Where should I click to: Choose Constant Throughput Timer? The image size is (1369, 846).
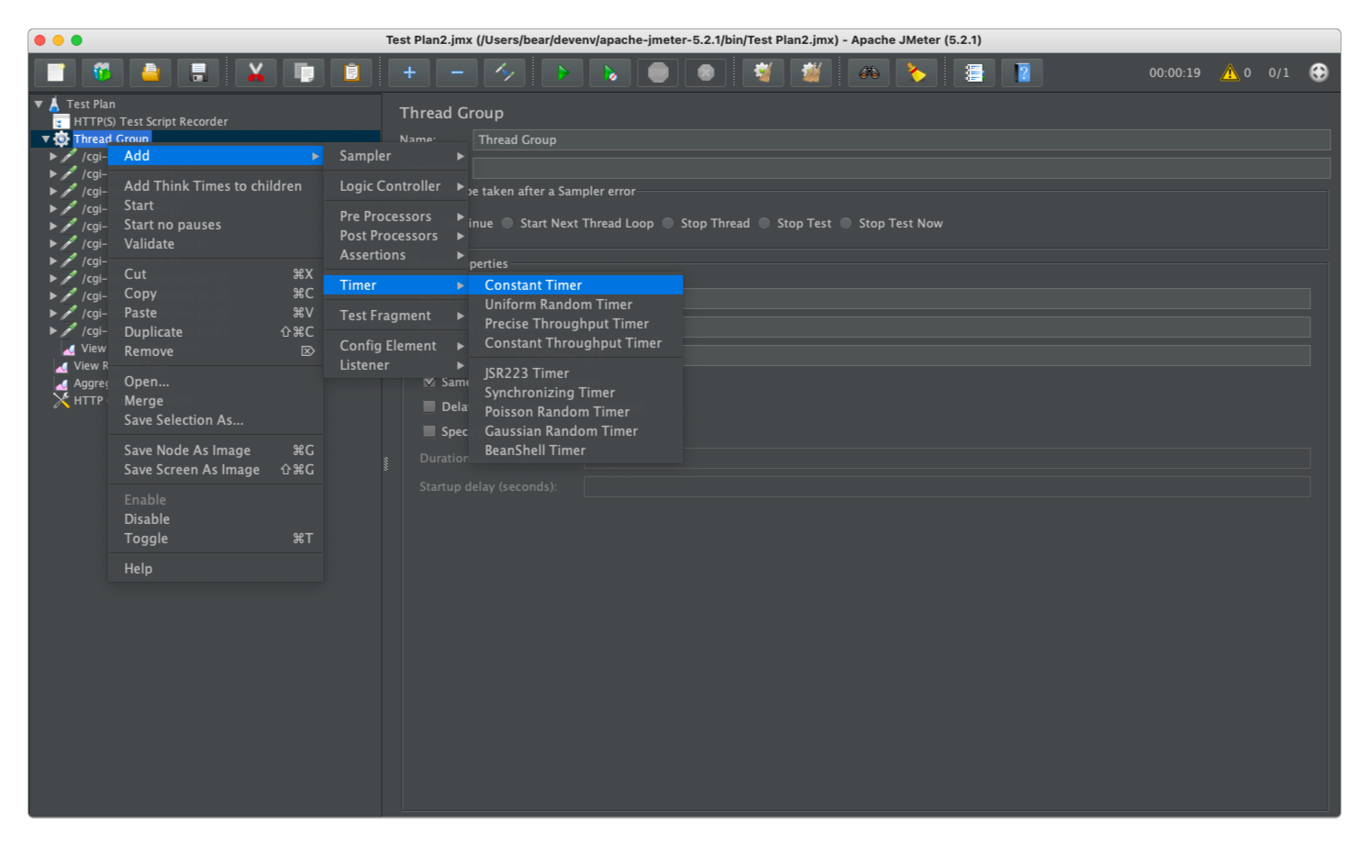click(575, 343)
